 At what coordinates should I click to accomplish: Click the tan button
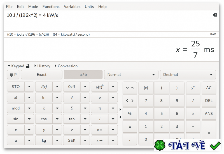coord(72,119)
